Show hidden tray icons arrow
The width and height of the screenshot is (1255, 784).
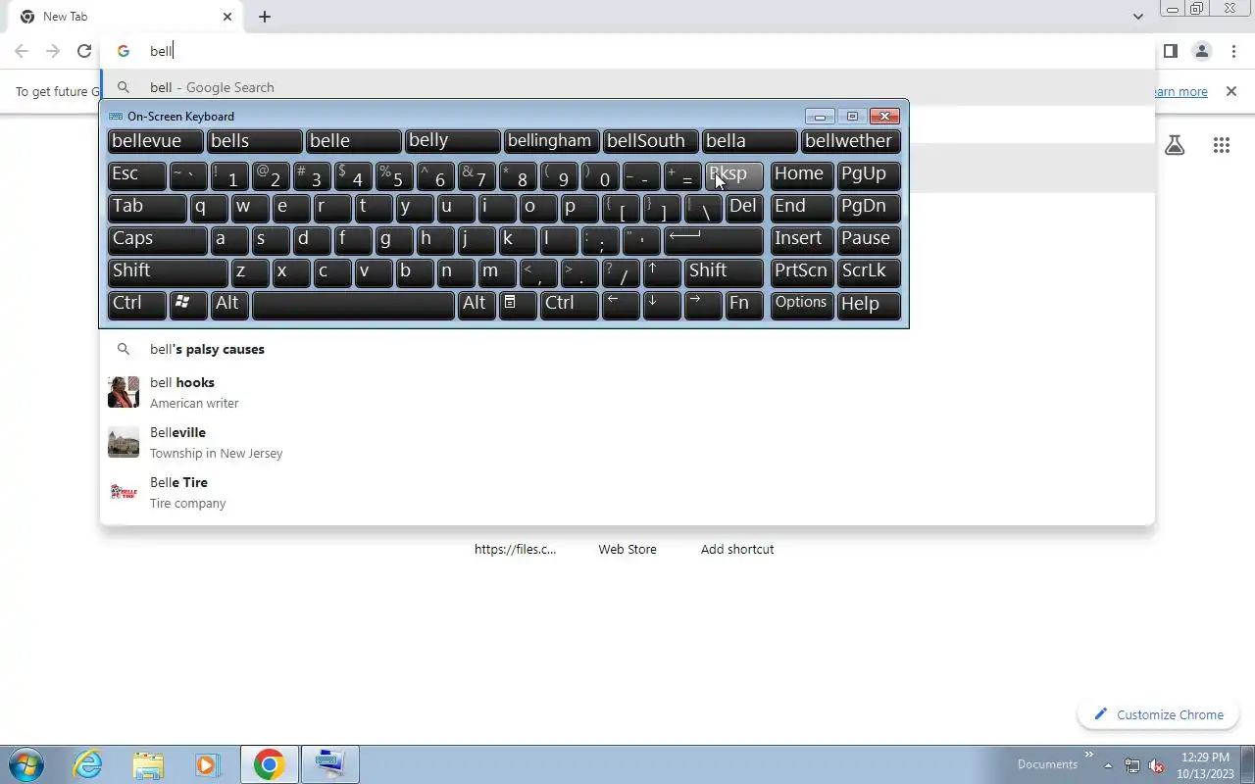1108,765
